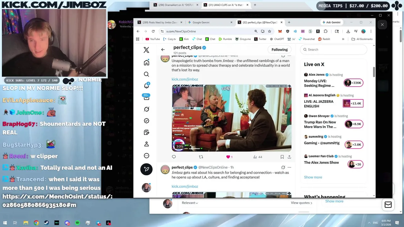Screen dimensions: 404x227
Task: Open the Kick bookmark
Action: [x=184, y=39]
